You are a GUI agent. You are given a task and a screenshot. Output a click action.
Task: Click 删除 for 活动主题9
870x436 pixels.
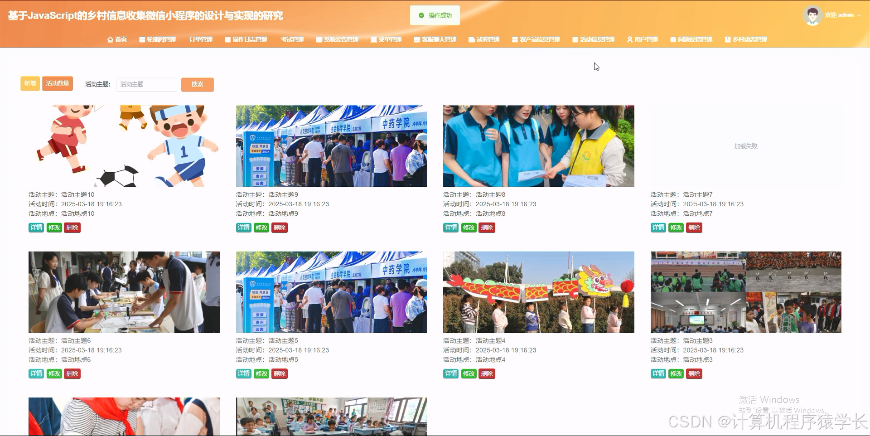coord(280,228)
